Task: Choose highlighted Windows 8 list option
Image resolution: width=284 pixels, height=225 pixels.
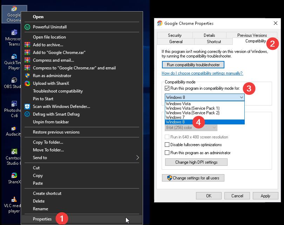Action: click(205, 122)
